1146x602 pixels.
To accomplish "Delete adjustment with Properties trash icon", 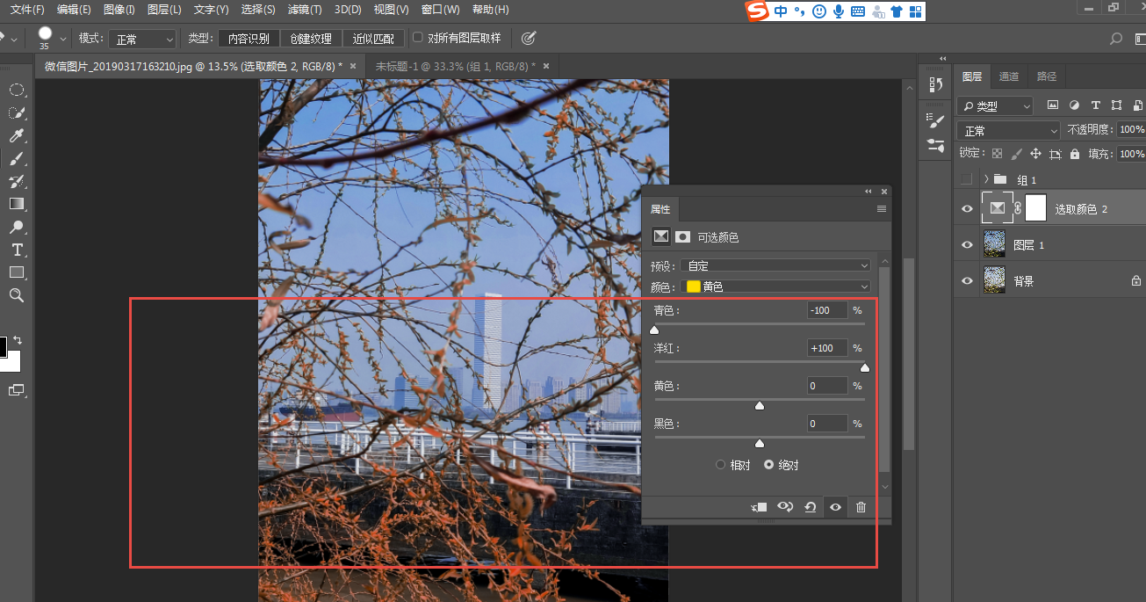I will (861, 507).
